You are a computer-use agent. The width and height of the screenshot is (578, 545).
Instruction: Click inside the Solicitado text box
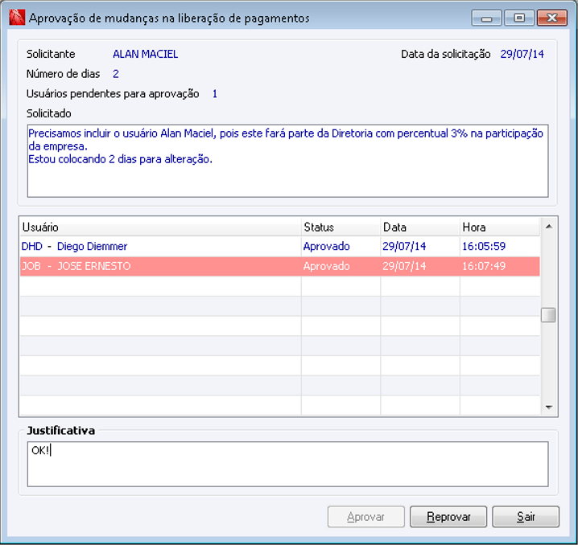[287, 161]
